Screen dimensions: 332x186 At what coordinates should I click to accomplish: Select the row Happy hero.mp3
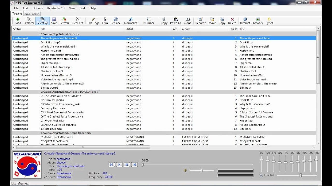coord(164,51)
